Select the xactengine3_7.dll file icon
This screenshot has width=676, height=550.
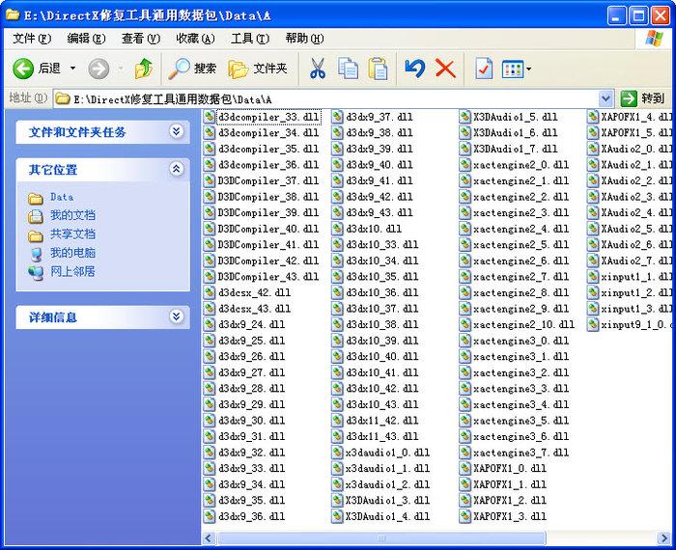pyautogui.click(x=465, y=453)
